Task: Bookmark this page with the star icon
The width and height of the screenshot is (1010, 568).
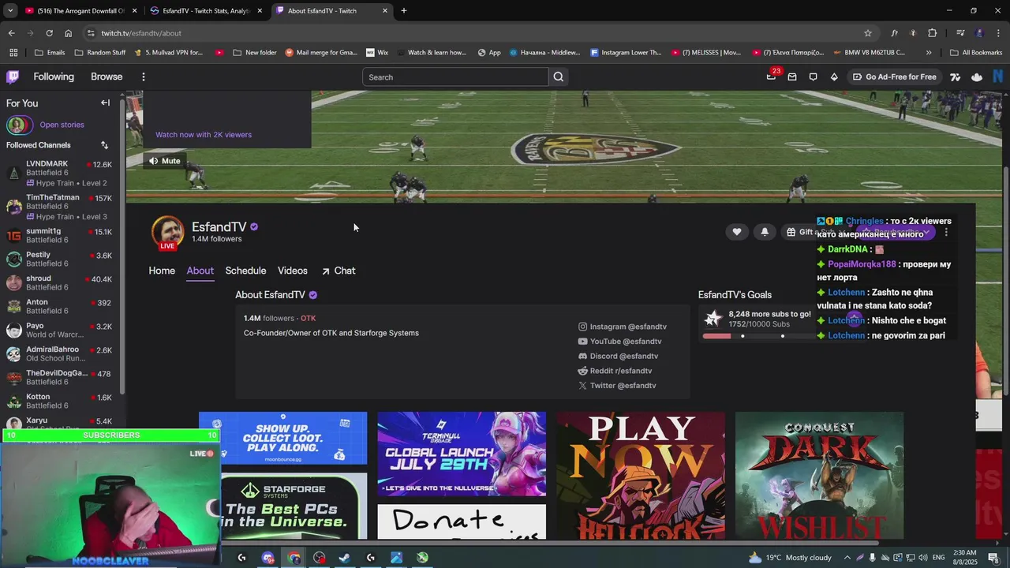Action: tap(868, 33)
